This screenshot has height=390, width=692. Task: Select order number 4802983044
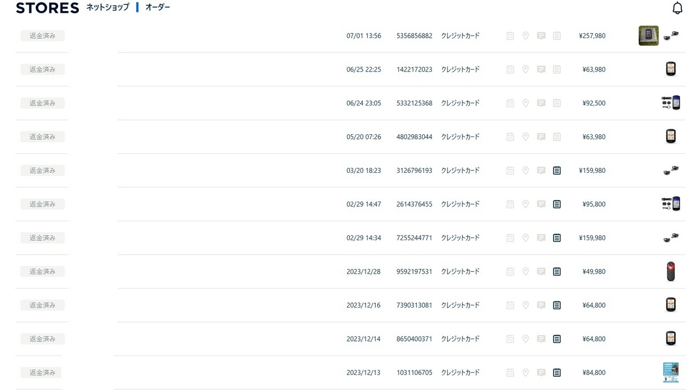click(414, 137)
